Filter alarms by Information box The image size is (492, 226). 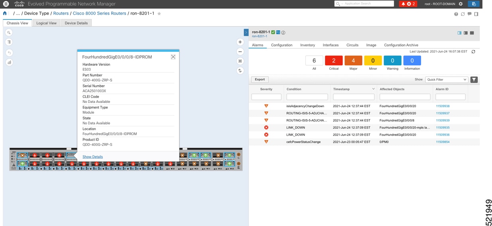pos(412,61)
